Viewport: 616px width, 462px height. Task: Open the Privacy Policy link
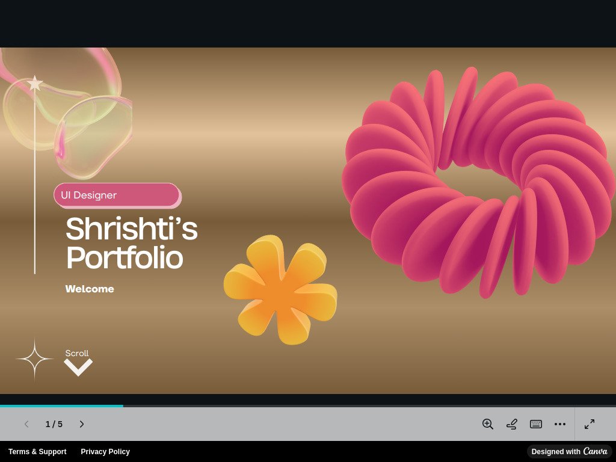[x=105, y=452]
